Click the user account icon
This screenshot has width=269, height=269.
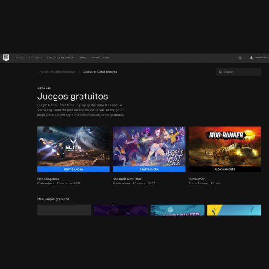pos(251,58)
